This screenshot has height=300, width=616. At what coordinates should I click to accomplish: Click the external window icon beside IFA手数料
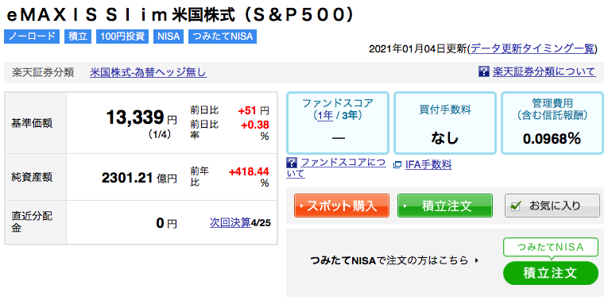tap(397, 165)
